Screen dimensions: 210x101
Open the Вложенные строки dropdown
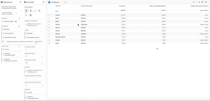[34, 63]
